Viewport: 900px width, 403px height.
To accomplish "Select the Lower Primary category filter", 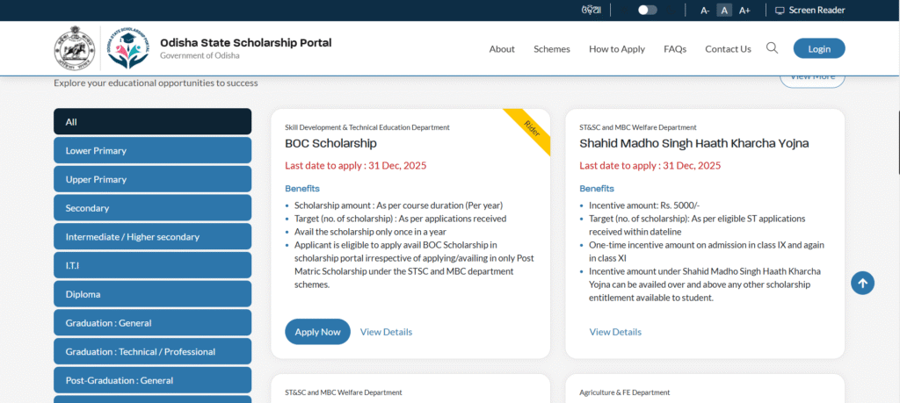I will [x=152, y=150].
